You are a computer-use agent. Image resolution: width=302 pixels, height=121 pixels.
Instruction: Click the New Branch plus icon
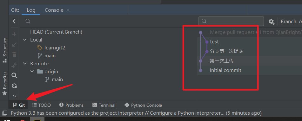(x=14, y=35)
